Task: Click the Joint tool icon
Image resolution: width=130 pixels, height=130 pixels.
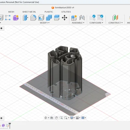Action: 82,18
